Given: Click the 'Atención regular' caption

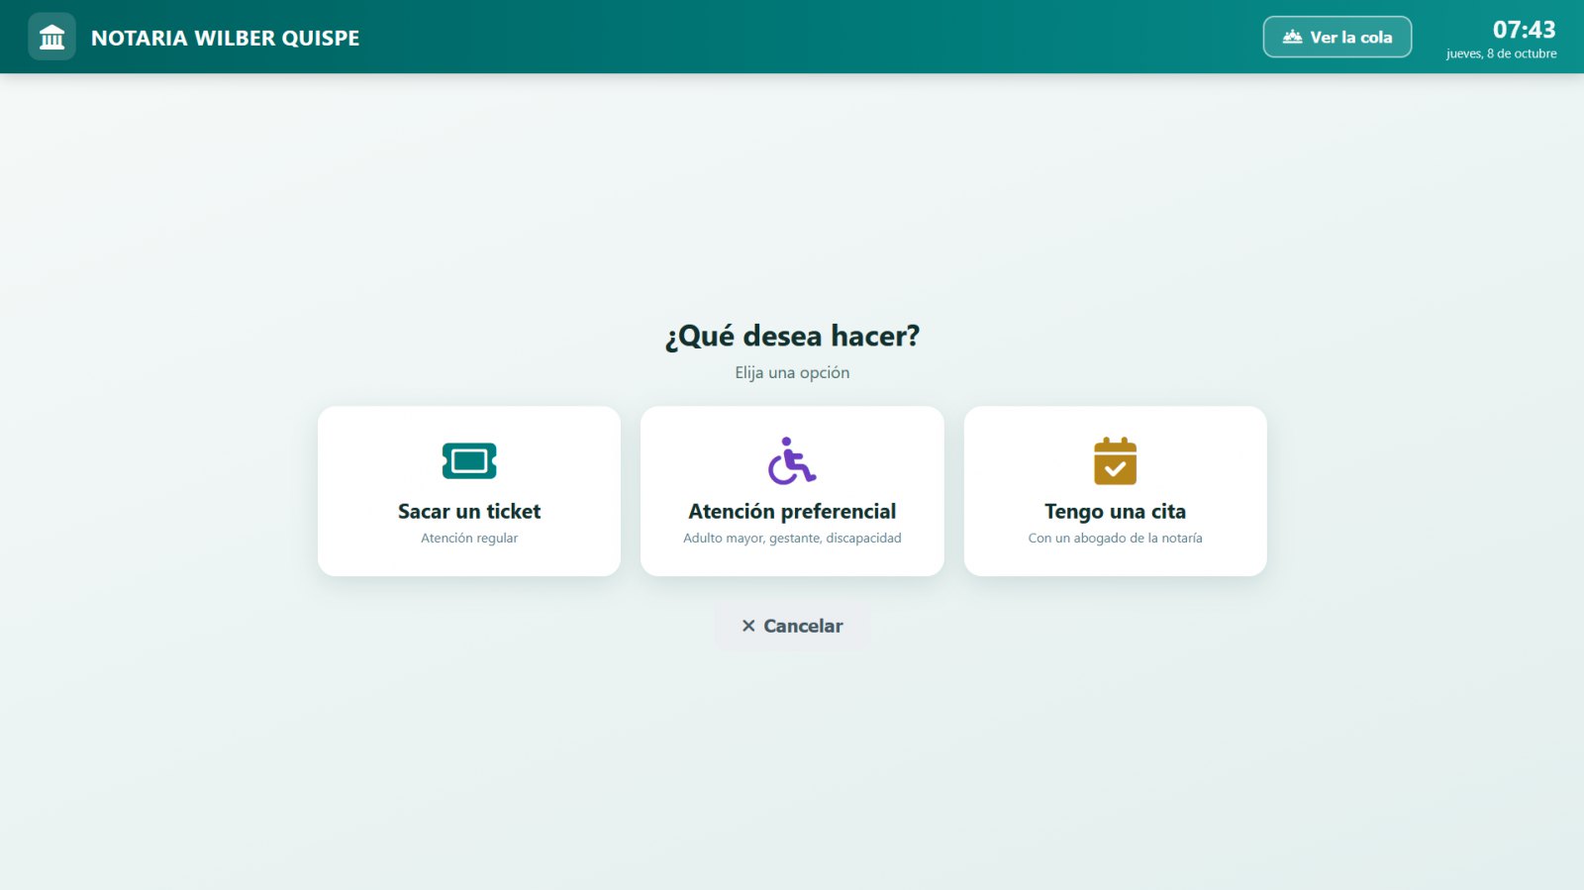Looking at the screenshot, I should click(469, 538).
